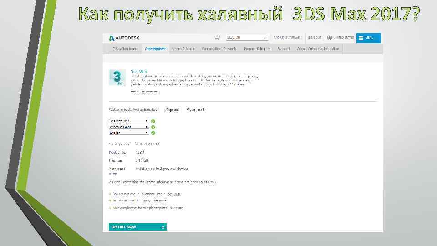Click the United States region link

(343, 38)
